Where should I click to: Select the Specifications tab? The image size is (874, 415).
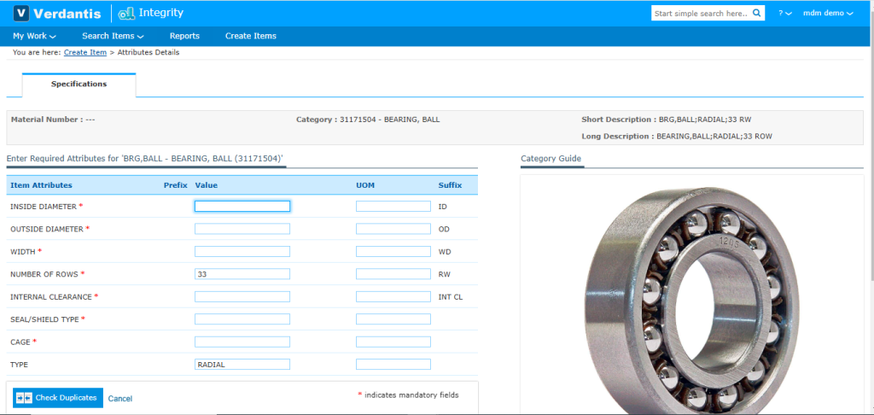(79, 85)
